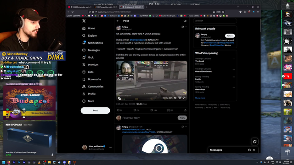Screen dimensions: 294x165
Task: Open three-dot menu on reply post
Action: 186,127
